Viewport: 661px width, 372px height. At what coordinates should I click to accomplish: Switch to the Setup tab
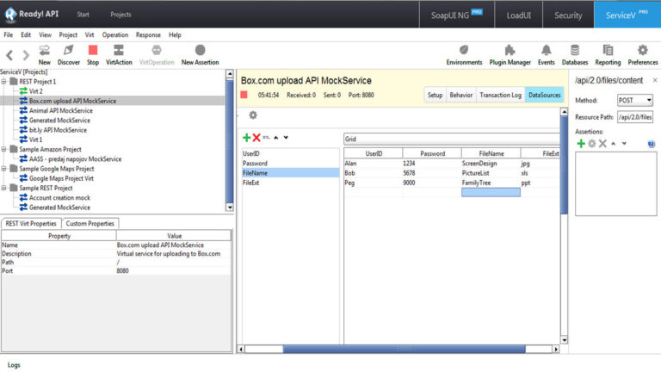[x=435, y=95]
